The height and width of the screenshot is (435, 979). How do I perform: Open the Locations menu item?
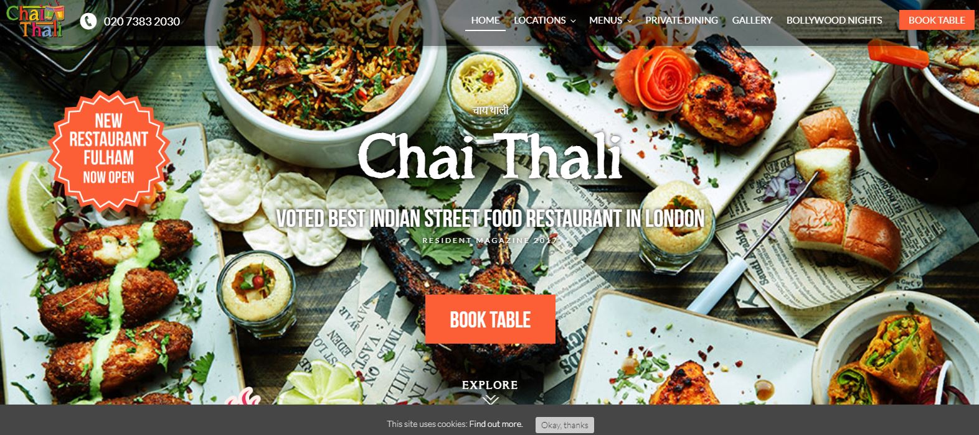pyautogui.click(x=540, y=20)
